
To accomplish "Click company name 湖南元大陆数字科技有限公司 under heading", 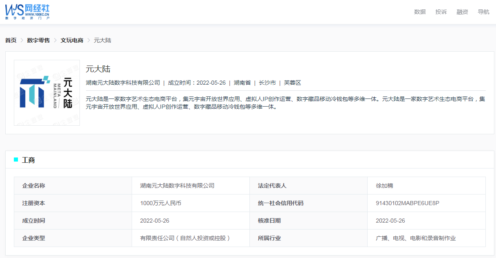I will (123, 83).
